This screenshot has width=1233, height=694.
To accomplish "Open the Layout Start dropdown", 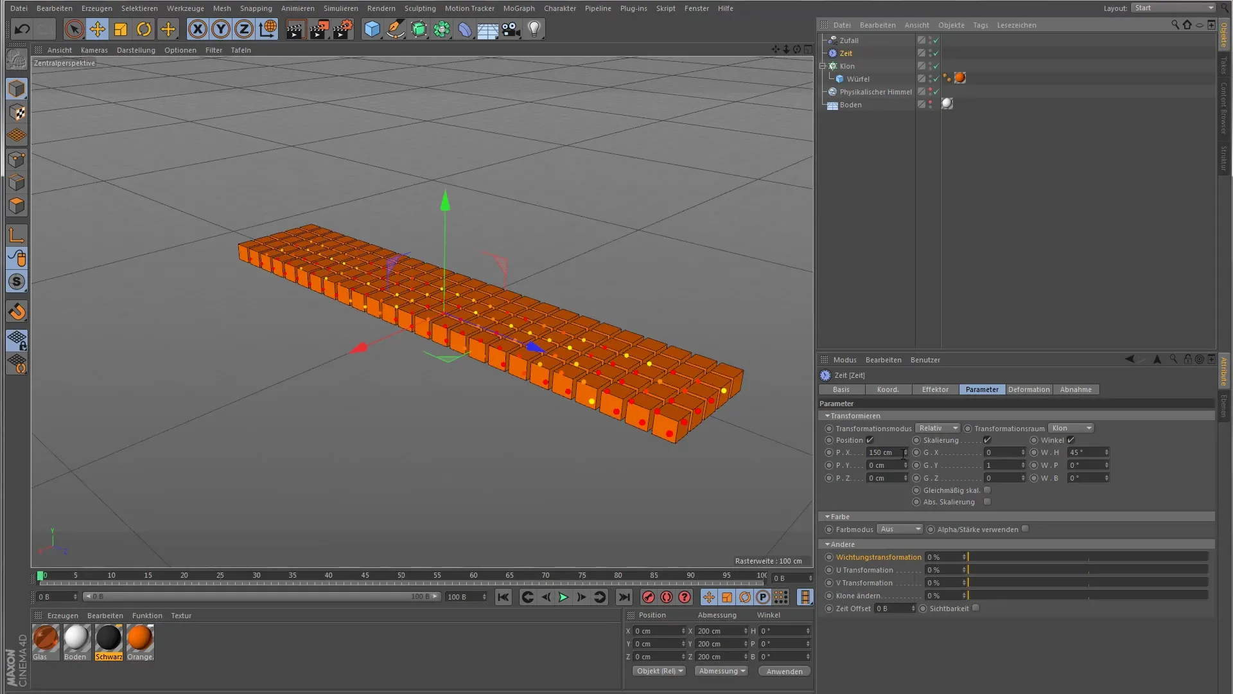I will coord(1174,8).
